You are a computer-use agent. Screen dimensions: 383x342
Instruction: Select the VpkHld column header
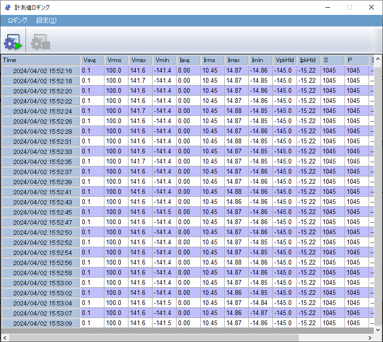[x=284, y=60]
